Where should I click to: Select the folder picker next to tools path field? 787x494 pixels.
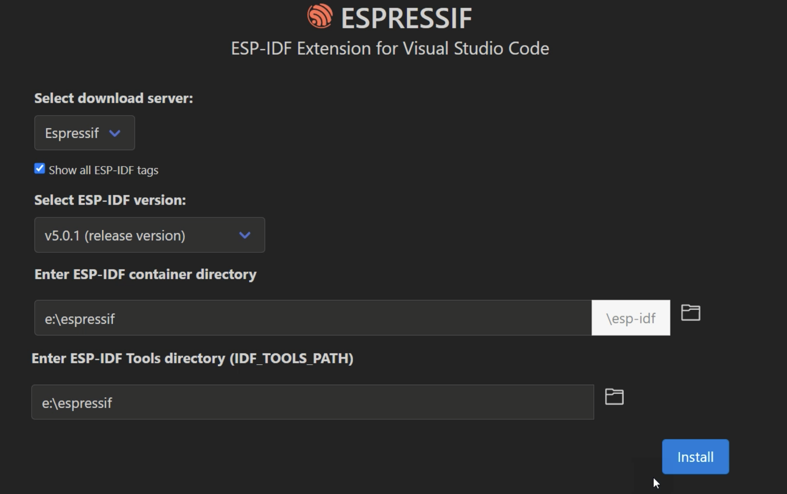[x=614, y=397]
